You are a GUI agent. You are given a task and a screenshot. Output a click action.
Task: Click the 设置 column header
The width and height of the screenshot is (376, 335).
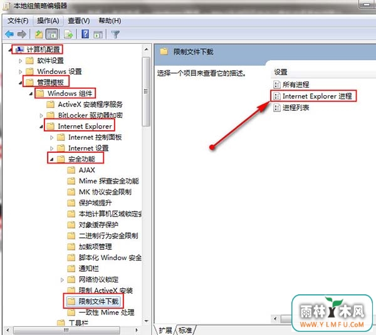[x=281, y=72]
